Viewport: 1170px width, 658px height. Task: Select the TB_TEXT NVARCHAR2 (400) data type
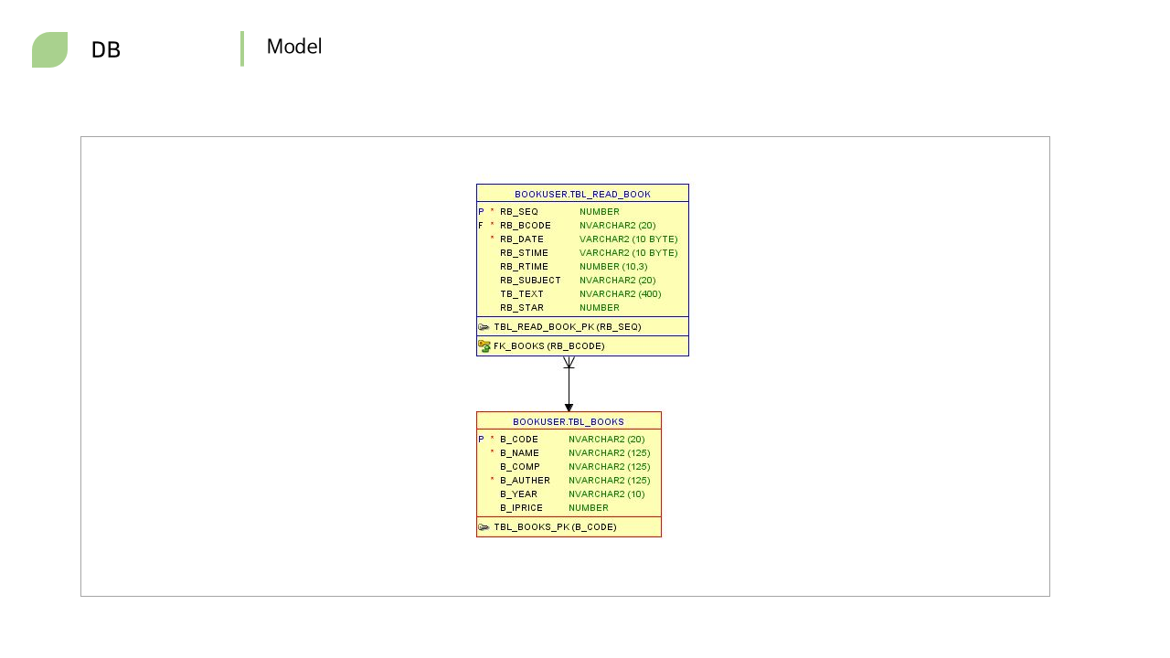click(x=620, y=294)
